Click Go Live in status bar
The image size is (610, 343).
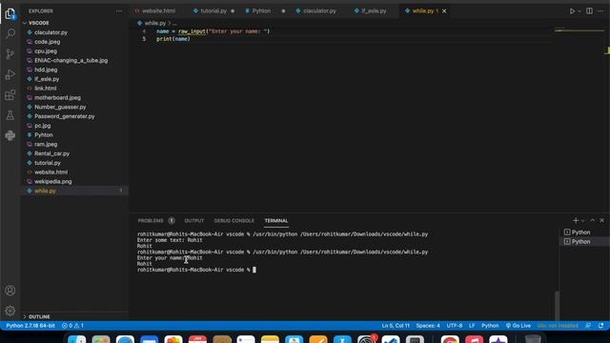pos(518,326)
